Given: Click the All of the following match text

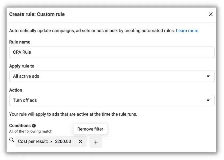Looking at the screenshot, I should click(x=31, y=131).
